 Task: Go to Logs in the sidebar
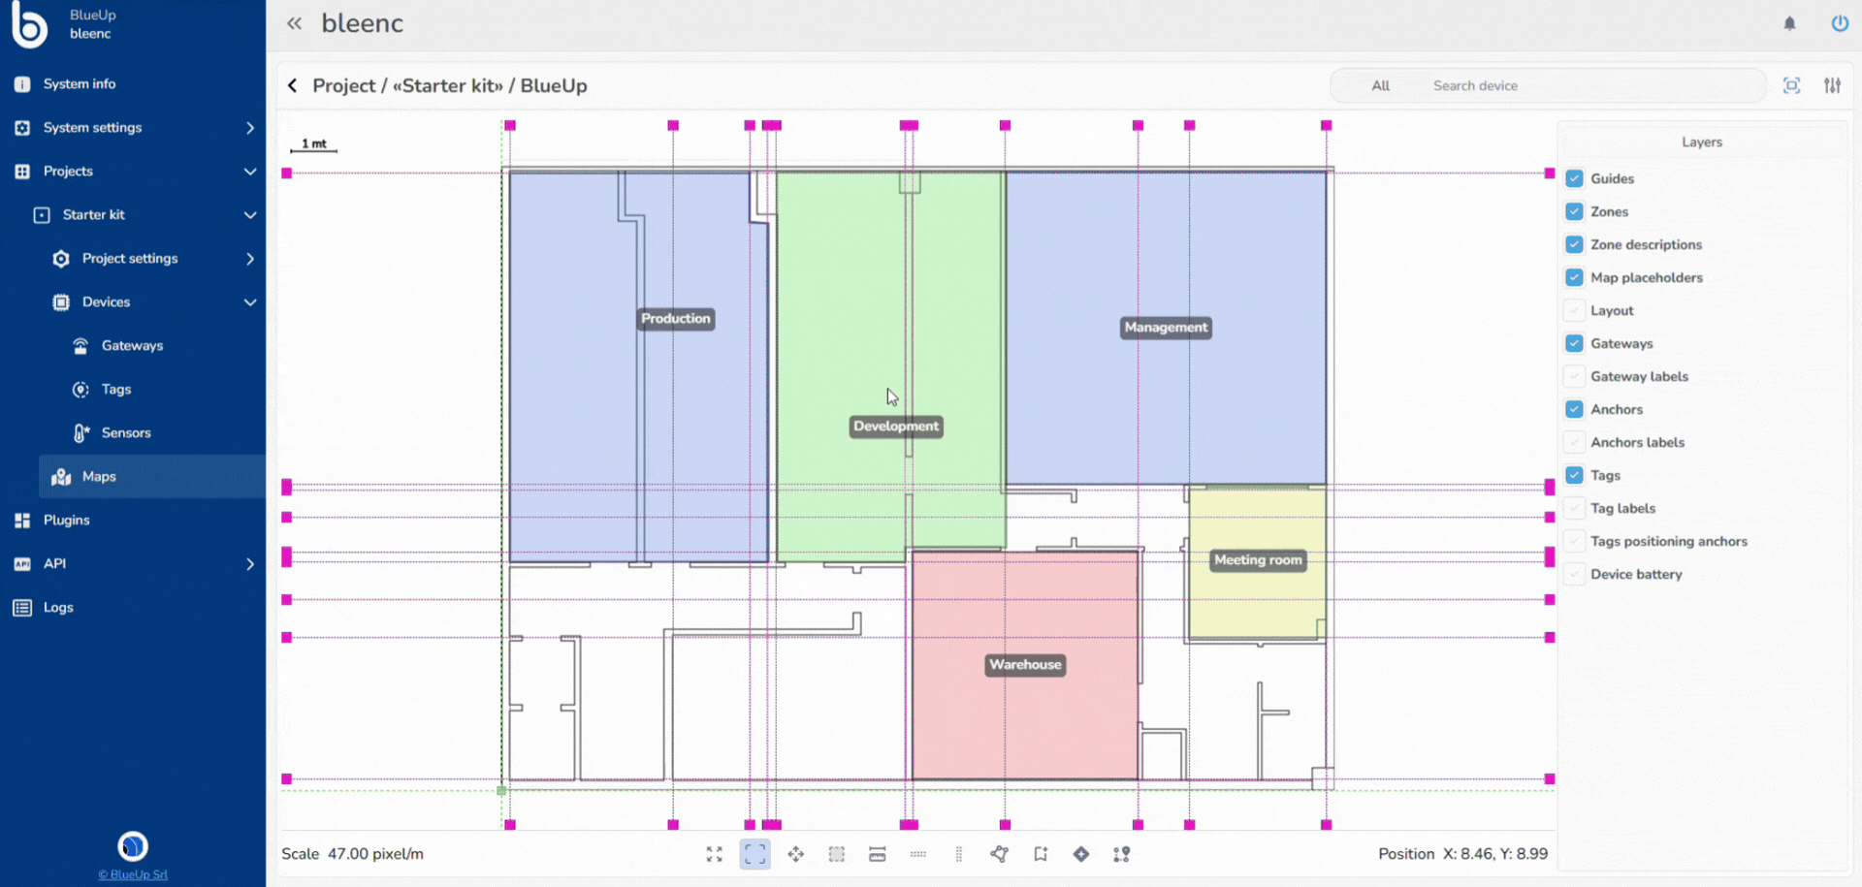point(58,608)
